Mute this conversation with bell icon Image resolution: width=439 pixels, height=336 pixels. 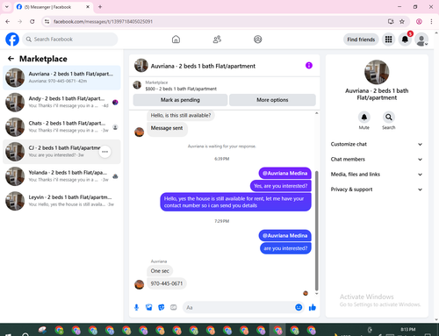click(x=363, y=118)
